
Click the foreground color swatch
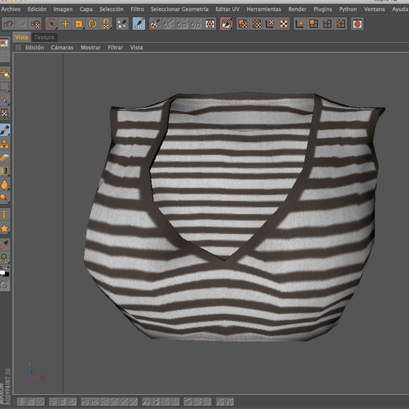(3, 272)
